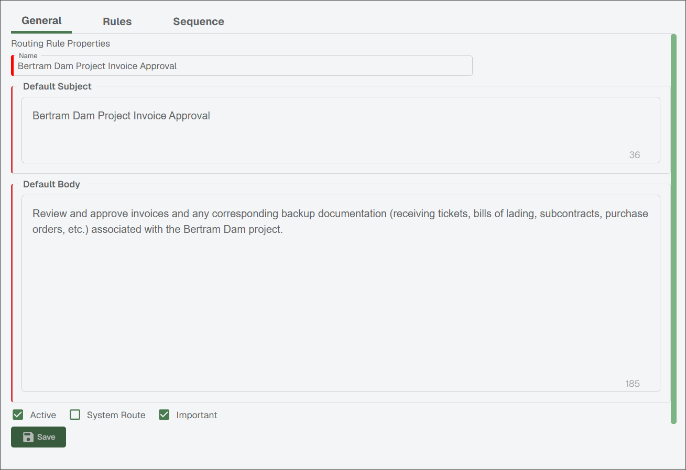Select the General tab
This screenshot has width=686, height=470.
[41, 21]
